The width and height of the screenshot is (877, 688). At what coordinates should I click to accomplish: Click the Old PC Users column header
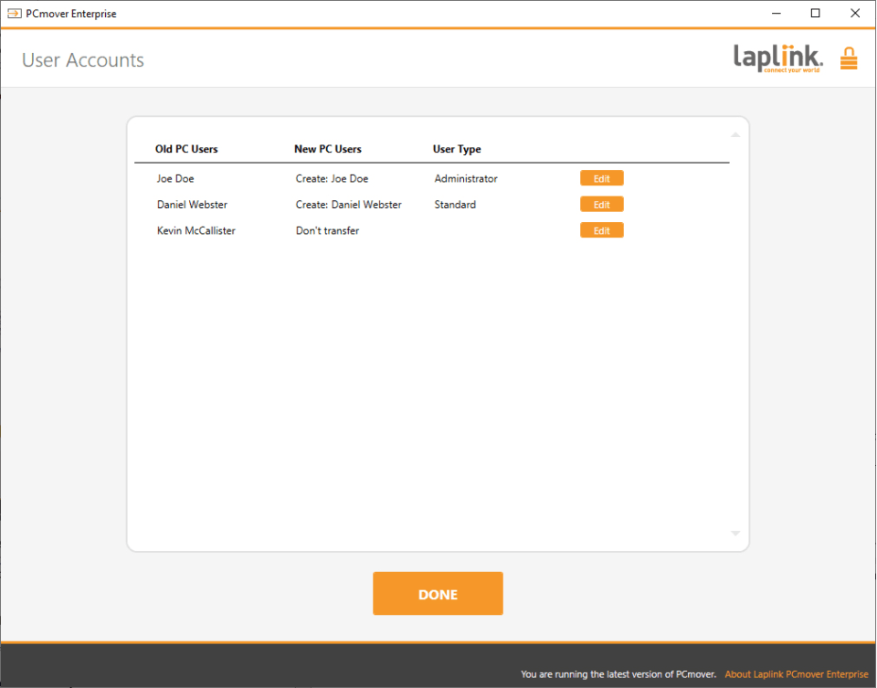[x=186, y=149]
